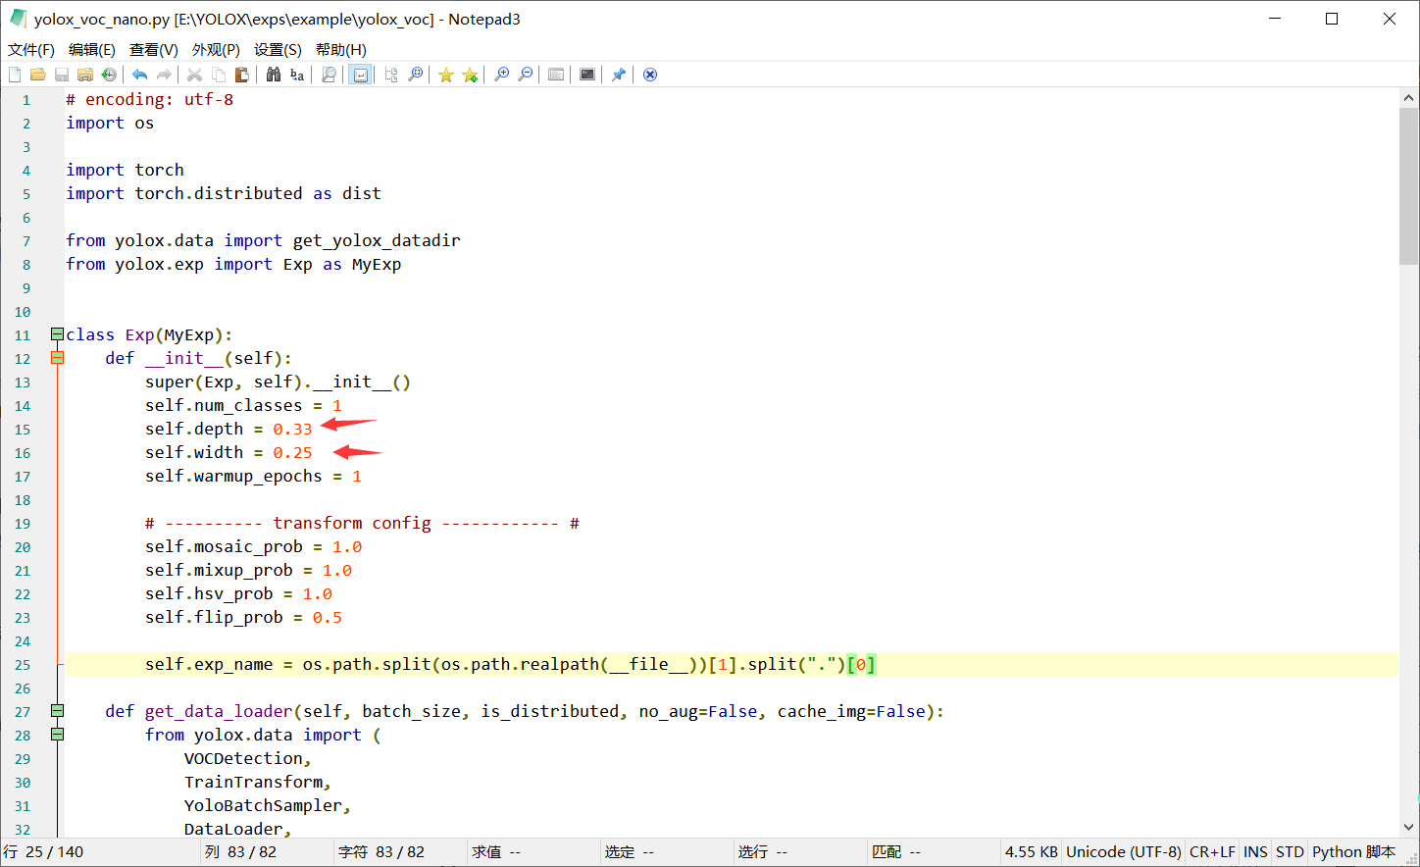Click the magnifier icon left of the stars

point(416,75)
